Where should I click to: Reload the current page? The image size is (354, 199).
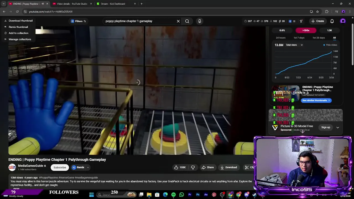pyautogui.click(x=17, y=12)
